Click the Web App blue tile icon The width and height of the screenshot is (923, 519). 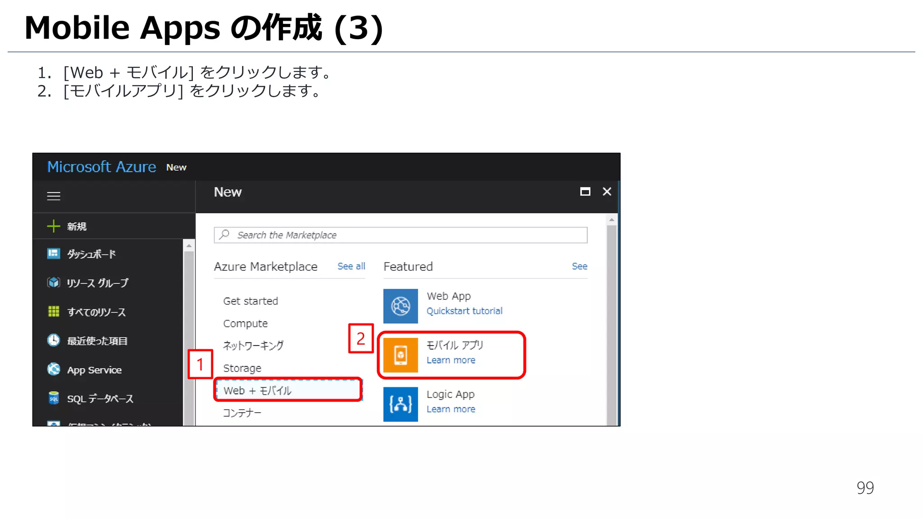click(x=401, y=306)
